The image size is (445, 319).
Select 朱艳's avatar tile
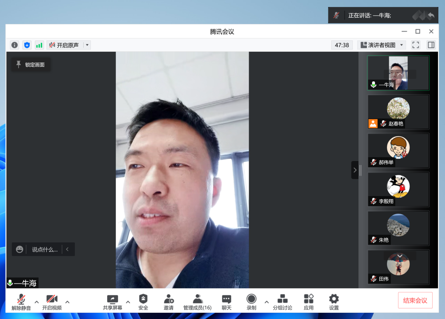coord(398,228)
